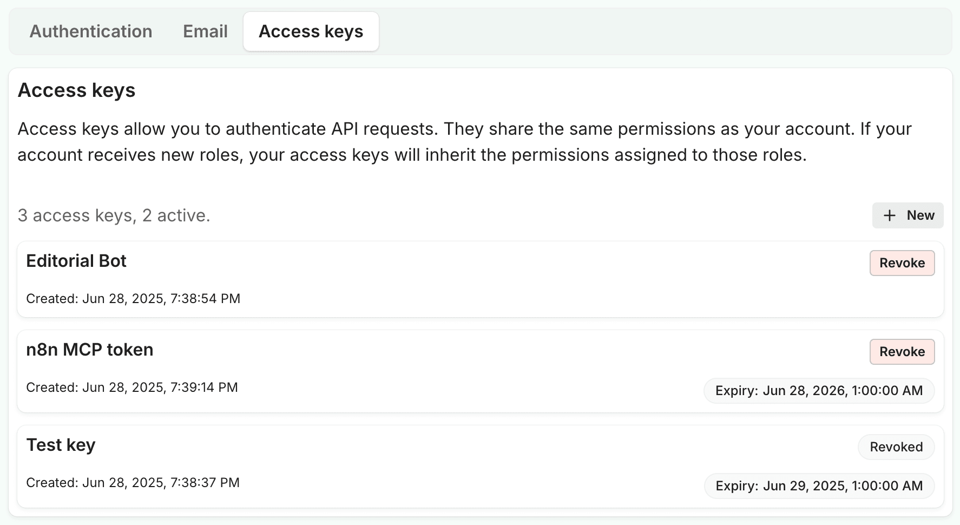
Task: Select the Editorial Bot key name
Action: pos(76,261)
